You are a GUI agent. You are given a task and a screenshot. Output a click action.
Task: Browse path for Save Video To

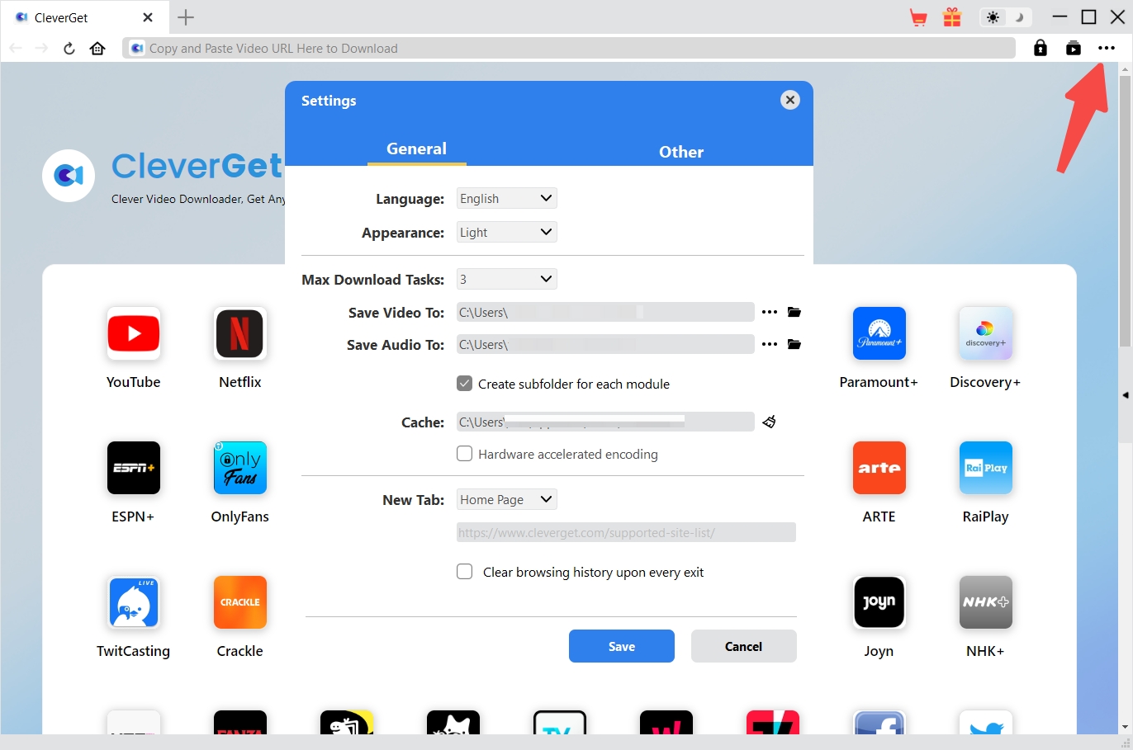pos(770,312)
